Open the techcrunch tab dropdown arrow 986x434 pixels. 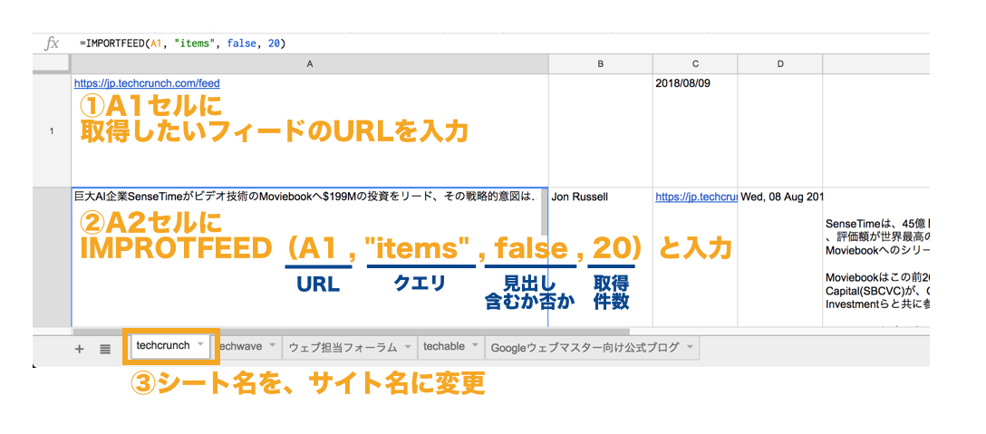click(x=200, y=345)
